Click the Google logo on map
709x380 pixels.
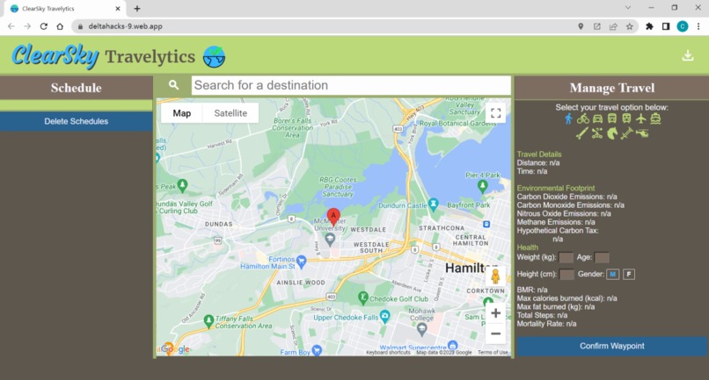[175, 349]
